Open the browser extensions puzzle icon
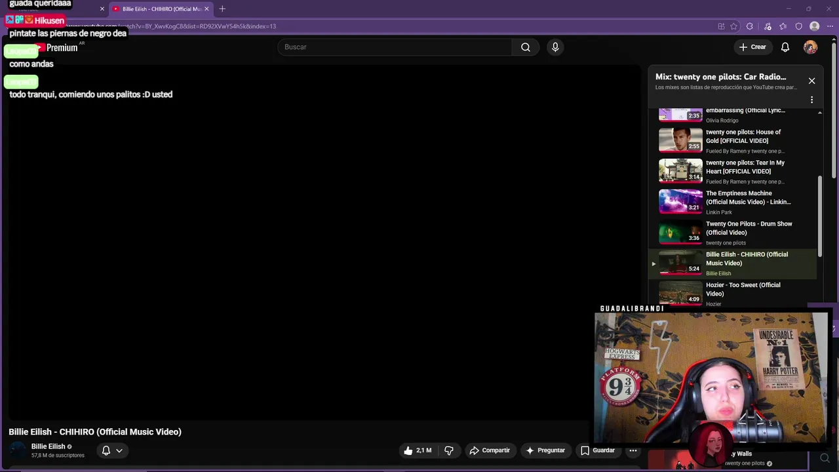This screenshot has width=839, height=472. click(x=750, y=26)
